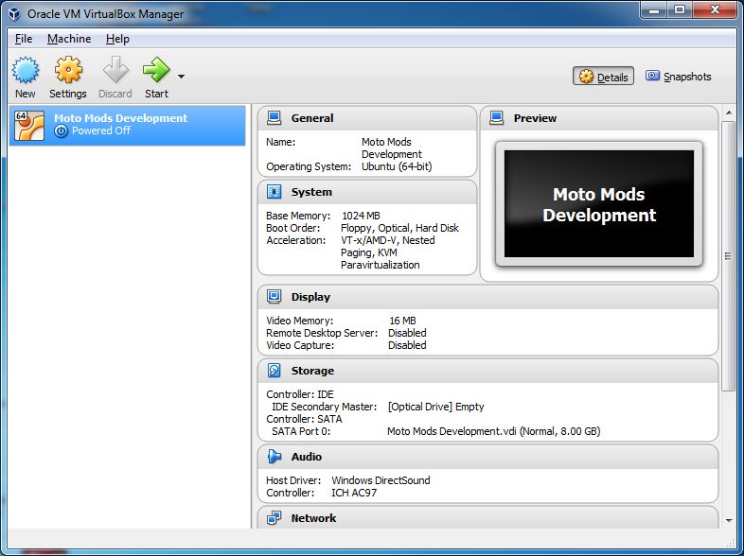Start the VM with the green arrow
Viewport: 744px width, 556px height.
156,70
